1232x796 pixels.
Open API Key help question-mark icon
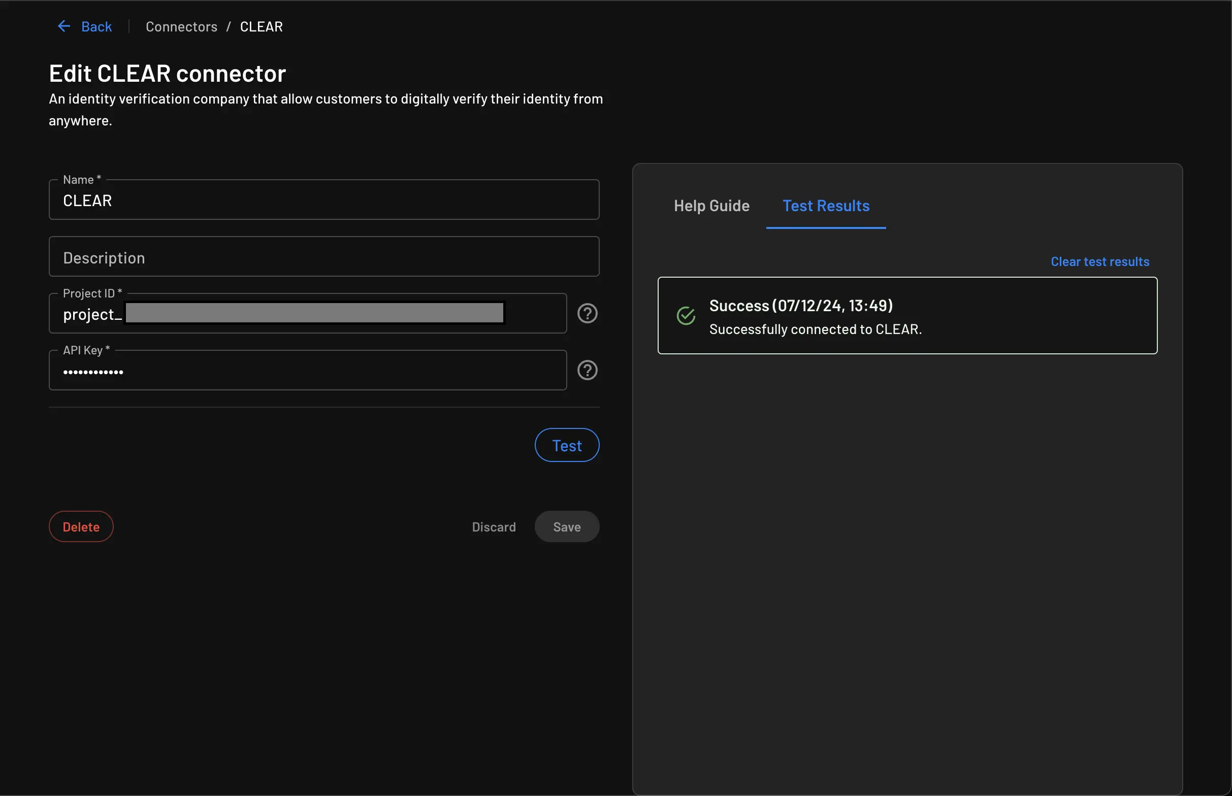tap(587, 370)
